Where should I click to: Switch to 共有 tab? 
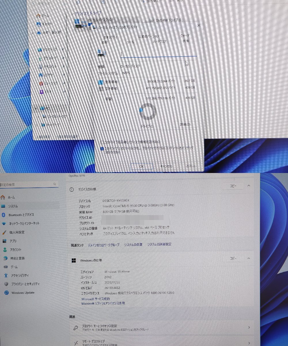point(186,41)
